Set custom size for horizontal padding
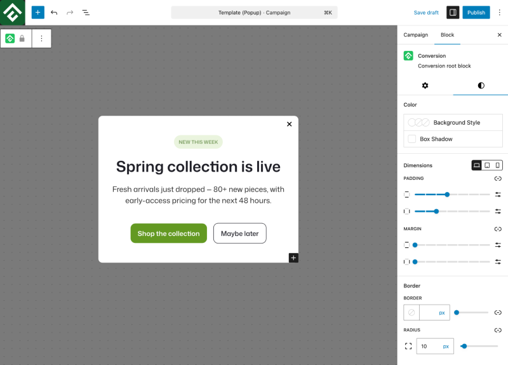Viewport: 508px width, 365px height. 498,211
